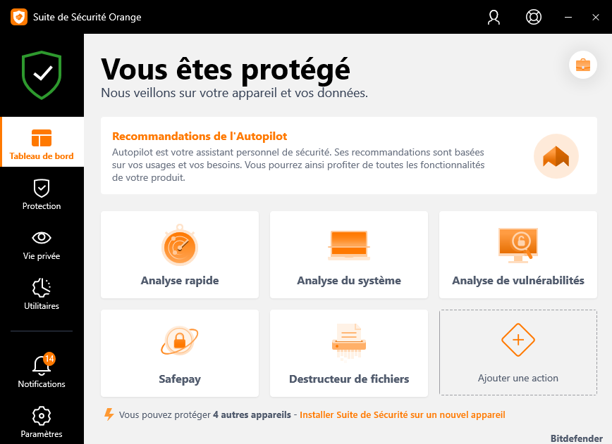Run Analyse de vulnérabilités
Image resolution: width=612 pixels, height=444 pixels.
(x=518, y=255)
